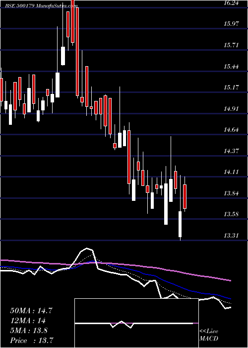This screenshot has width=248, height=348.
Task: Click the 12MA : 14 value
Action: 28,321
